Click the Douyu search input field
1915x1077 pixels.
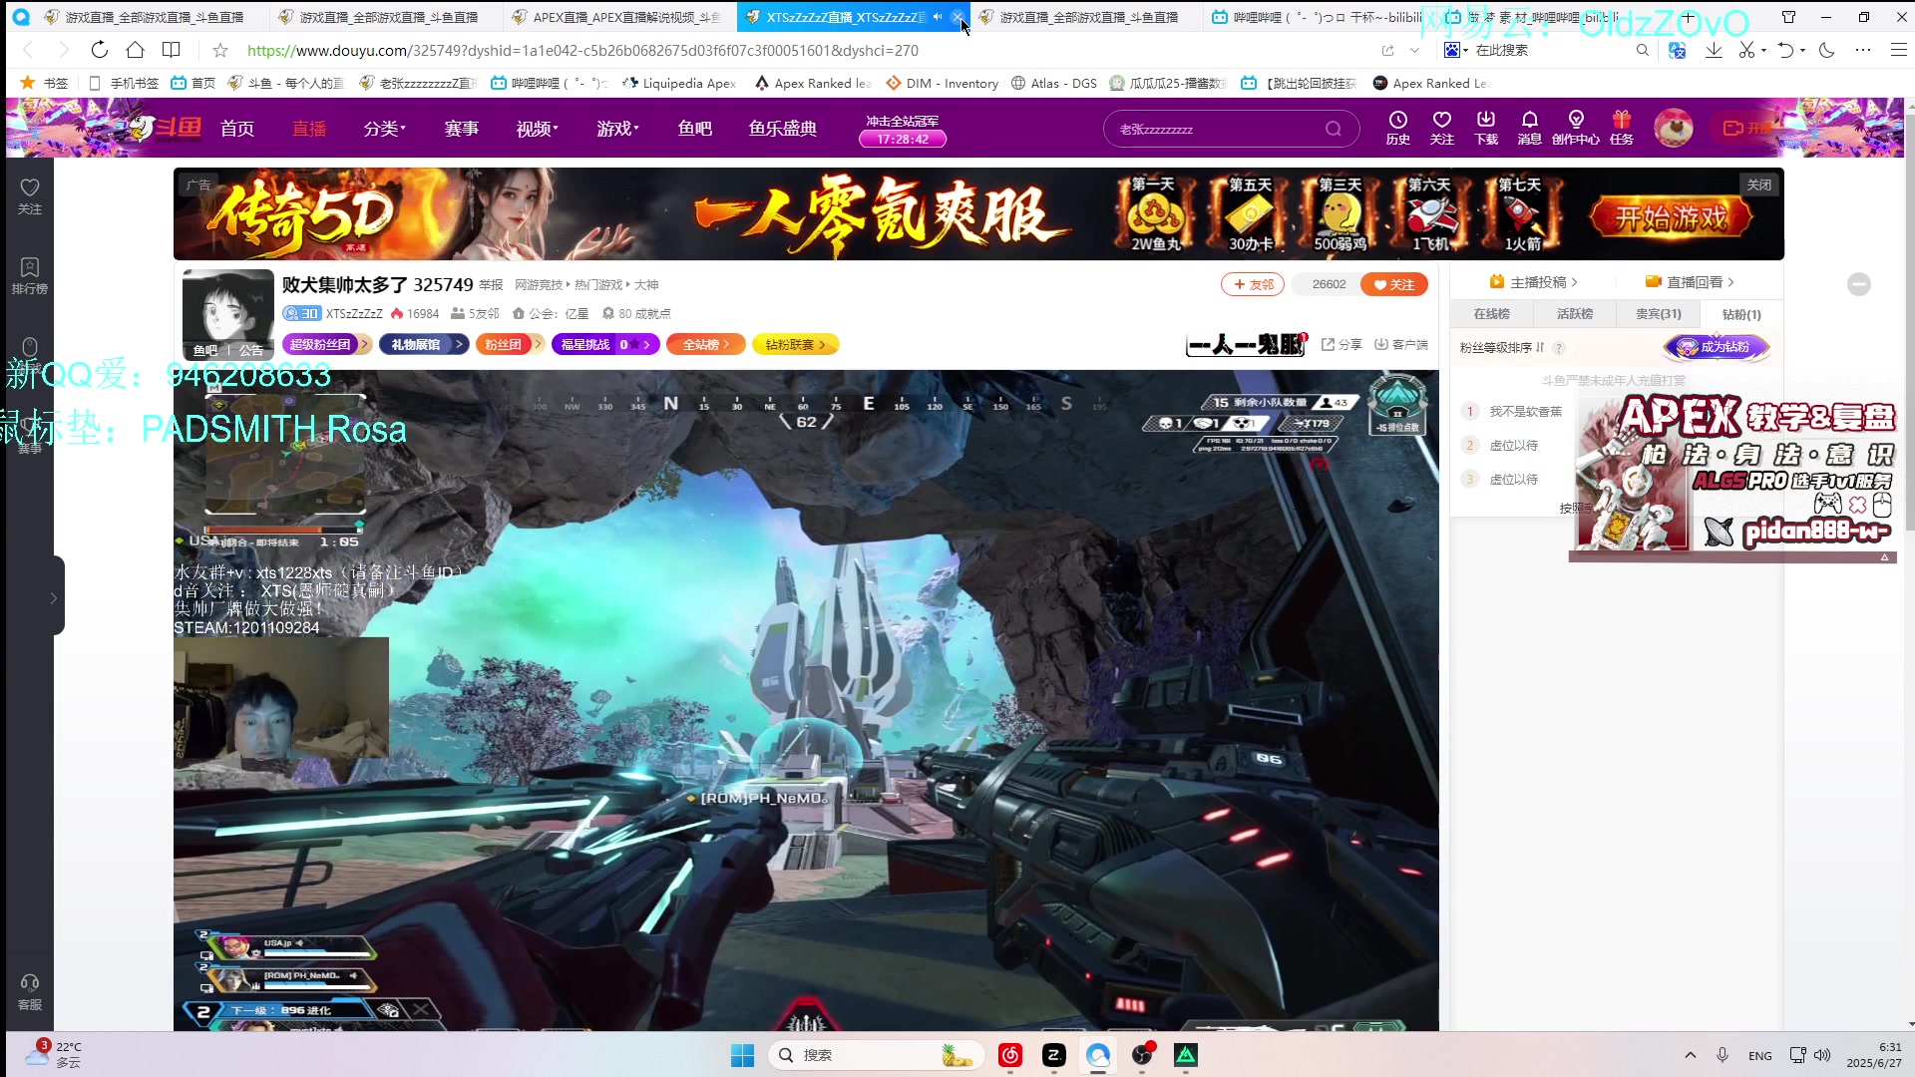coord(1217,129)
